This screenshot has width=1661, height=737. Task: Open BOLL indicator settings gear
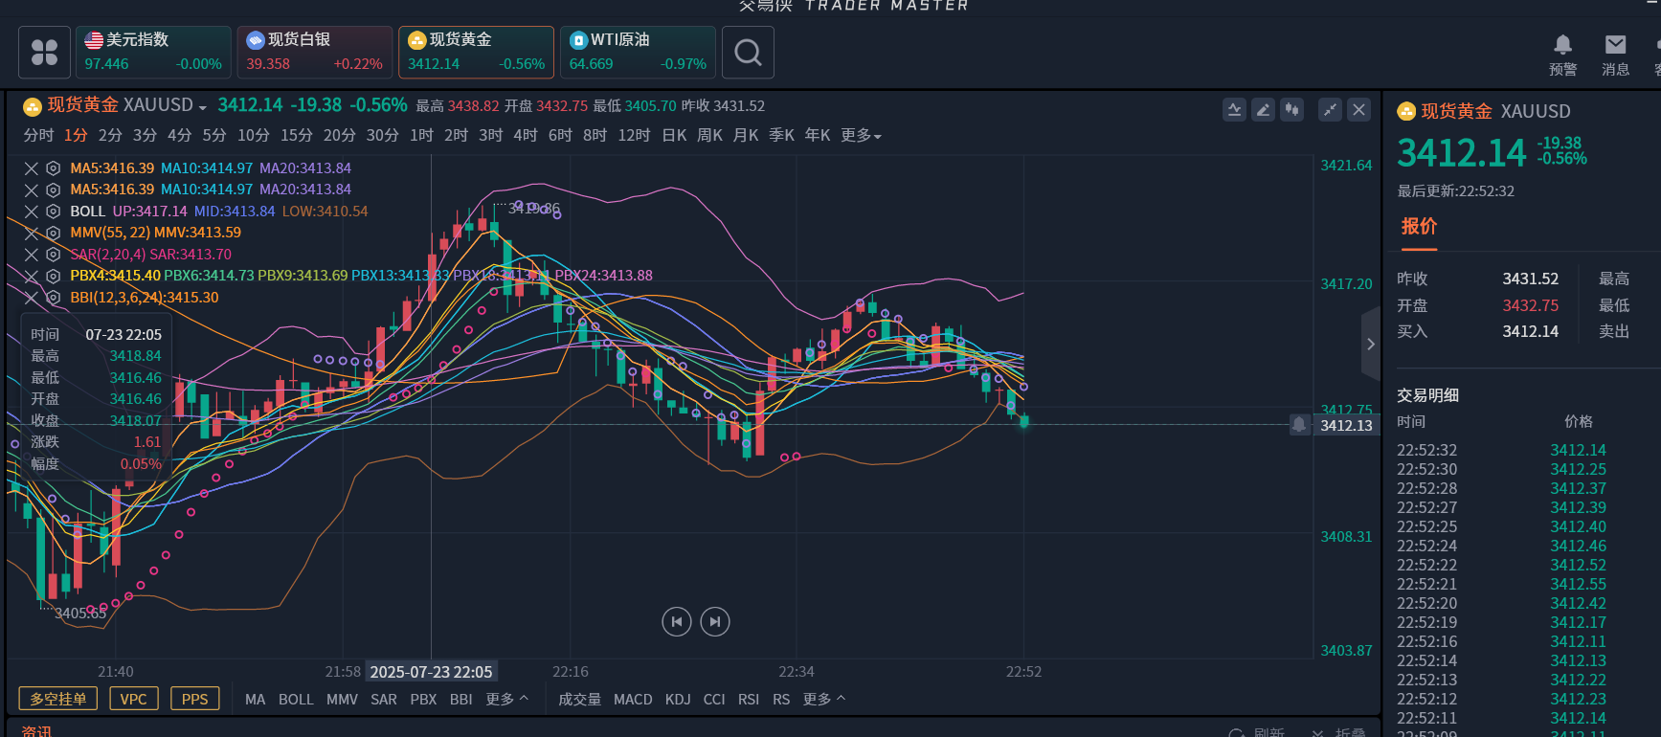[54, 212]
